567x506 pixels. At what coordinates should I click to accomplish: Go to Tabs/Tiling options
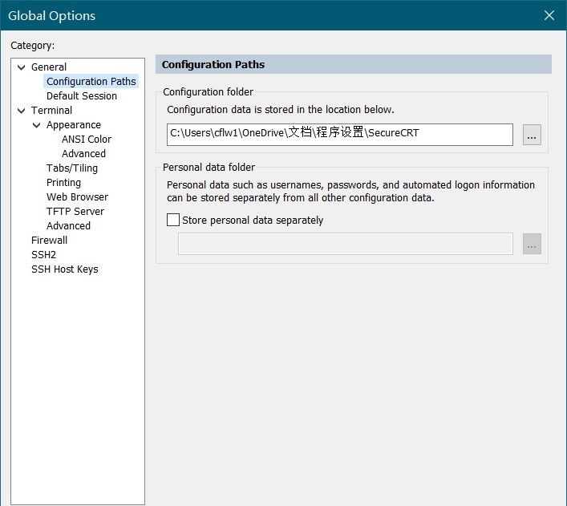pos(72,168)
